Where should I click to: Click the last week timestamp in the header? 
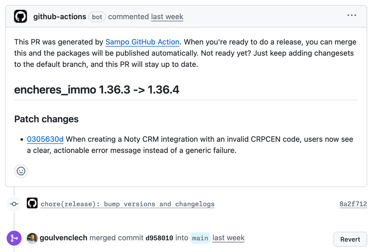(167, 17)
